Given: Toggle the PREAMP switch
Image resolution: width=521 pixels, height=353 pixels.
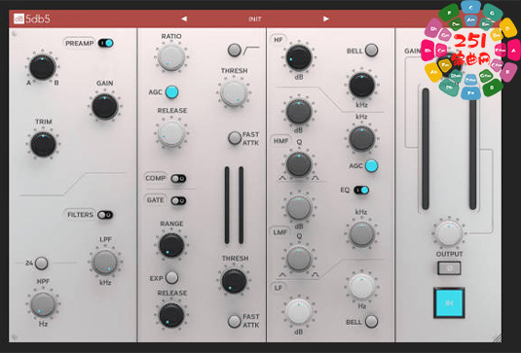Looking at the screenshot, I should (x=106, y=43).
